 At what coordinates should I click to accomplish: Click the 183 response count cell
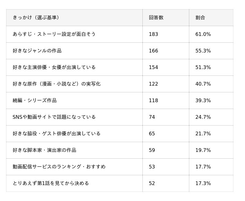(153, 34)
